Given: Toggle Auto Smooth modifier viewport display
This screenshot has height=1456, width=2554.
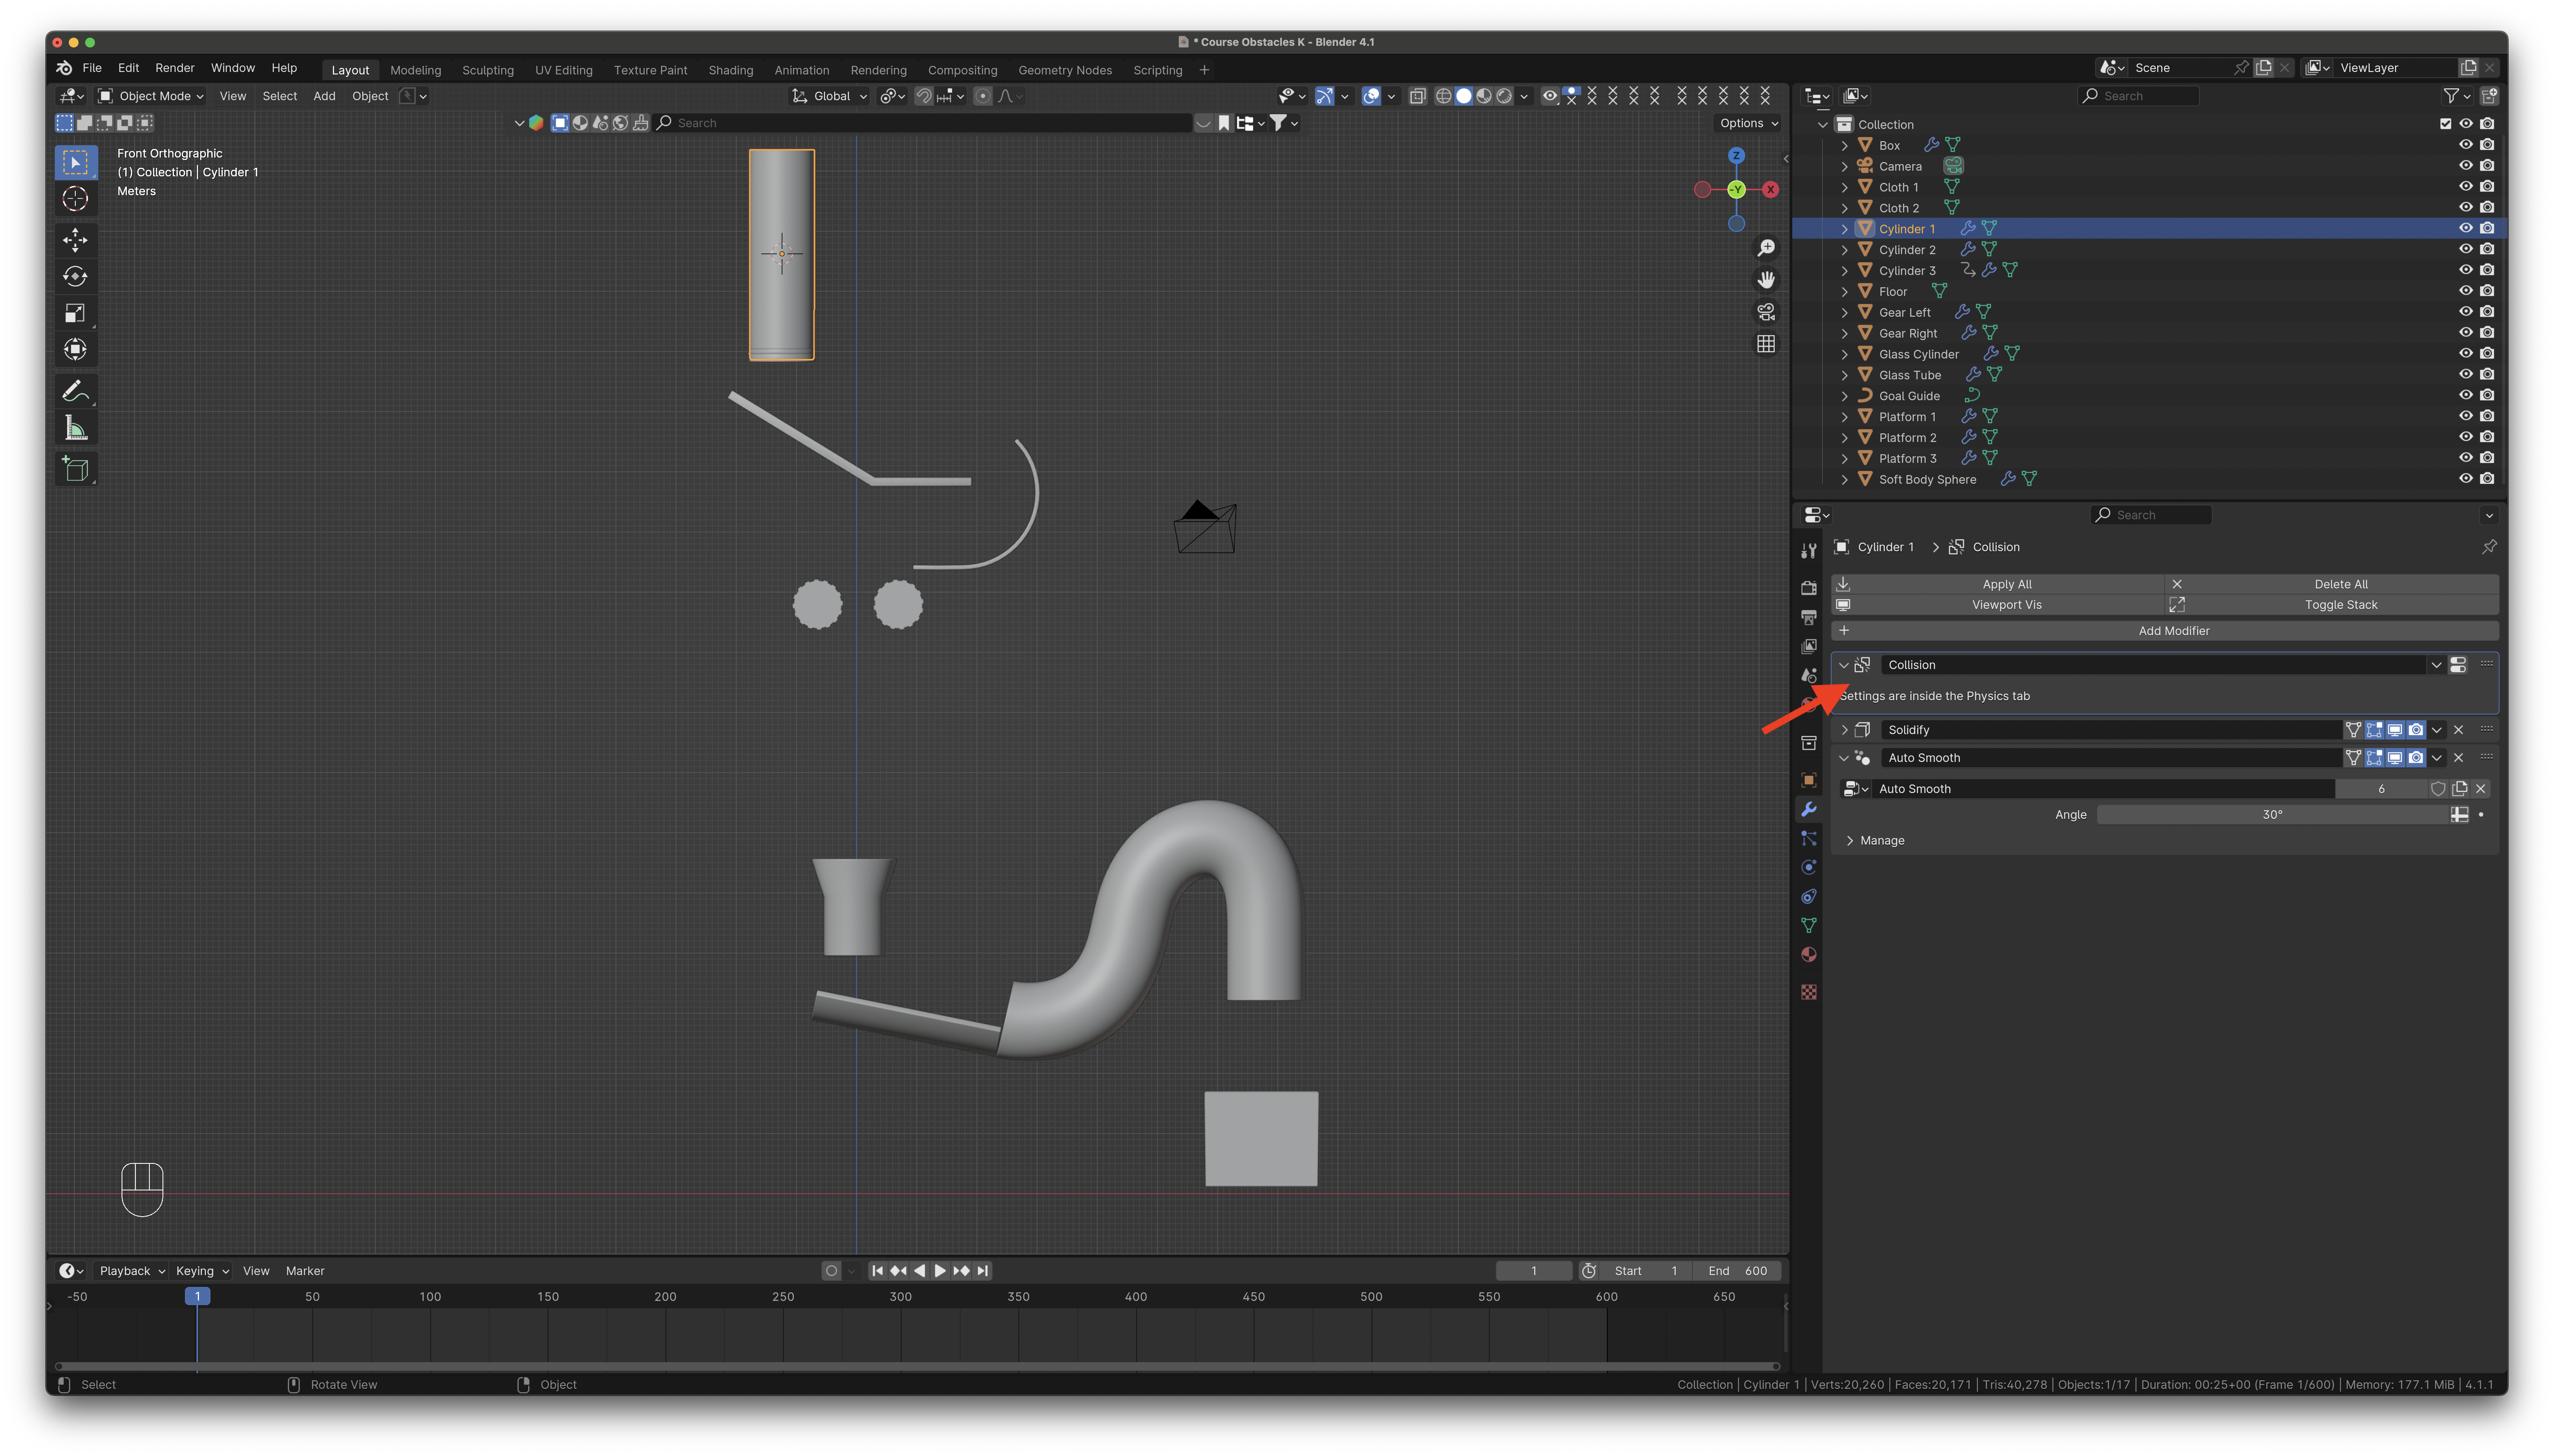Looking at the screenshot, I should tap(2395, 758).
